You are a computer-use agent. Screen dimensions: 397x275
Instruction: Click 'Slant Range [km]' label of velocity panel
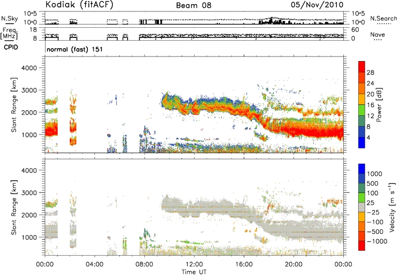[x=14, y=207]
